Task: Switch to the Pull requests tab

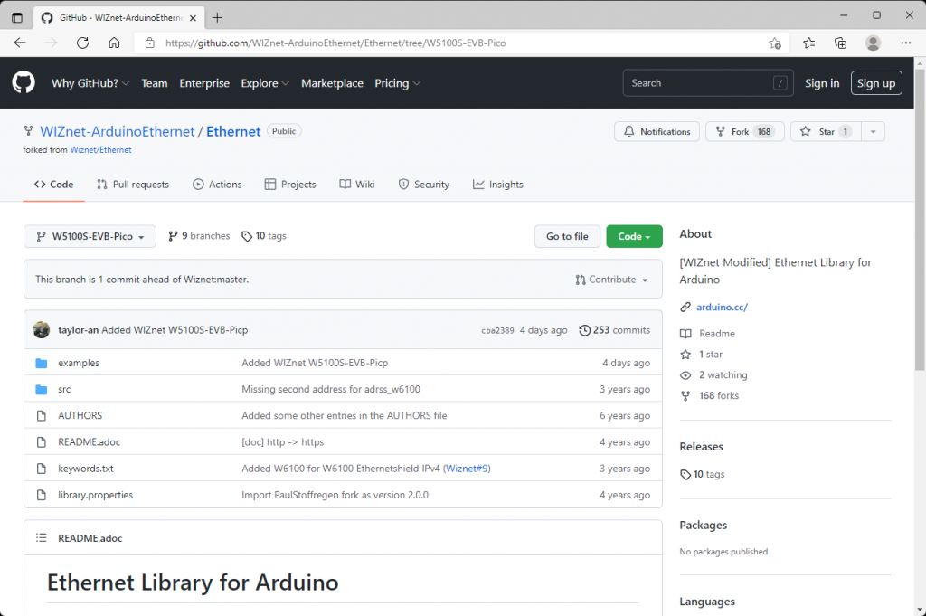Action: coord(133,185)
